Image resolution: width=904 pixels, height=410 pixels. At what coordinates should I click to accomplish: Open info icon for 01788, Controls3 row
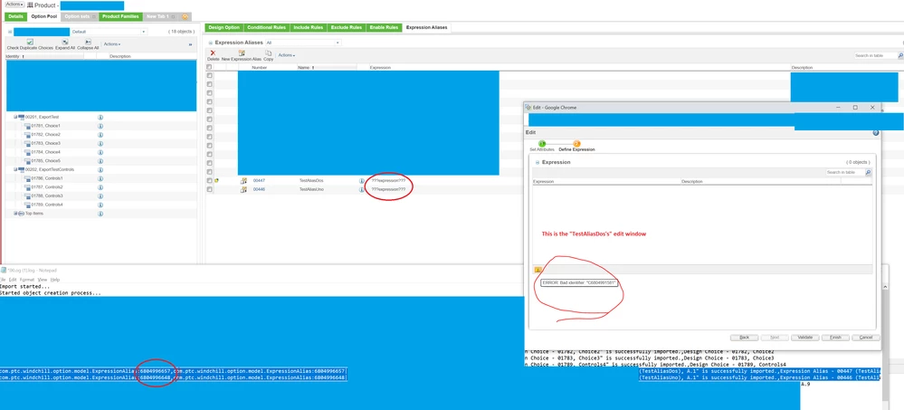click(x=100, y=196)
